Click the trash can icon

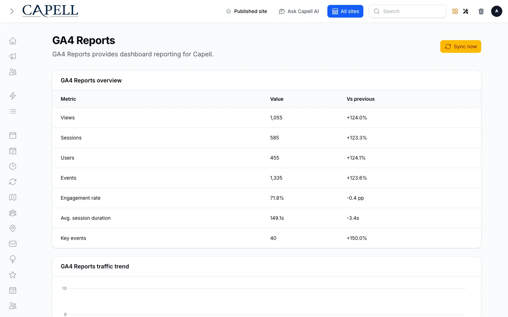click(x=481, y=11)
